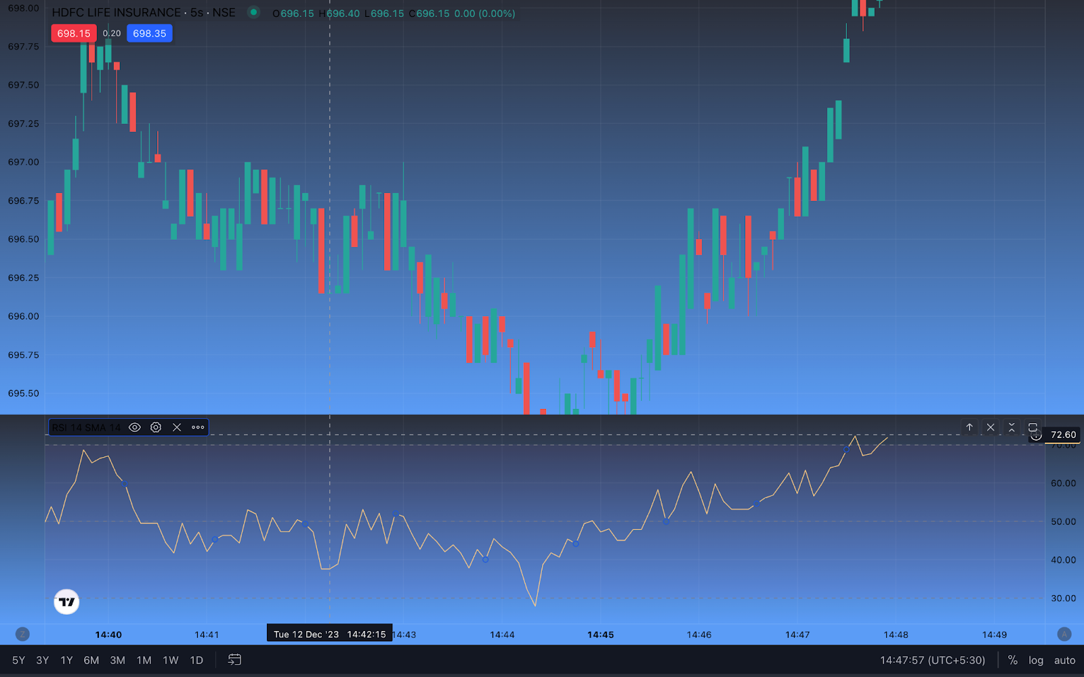1084x677 pixels.
Task: Click the 30.00 RSI axis label
Action: pyautogui.click(x=1063, y=598)
